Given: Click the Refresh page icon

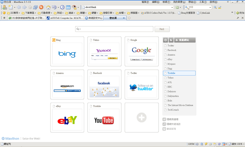Looking at the screenshot, I should [35, 7].
